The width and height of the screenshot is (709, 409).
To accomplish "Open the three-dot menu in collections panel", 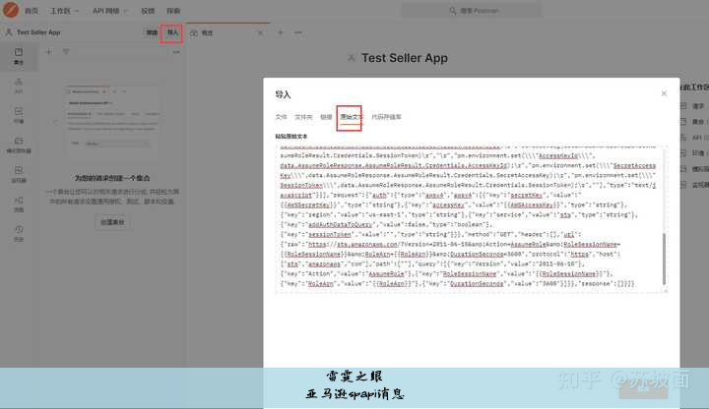I will [176, 52].
